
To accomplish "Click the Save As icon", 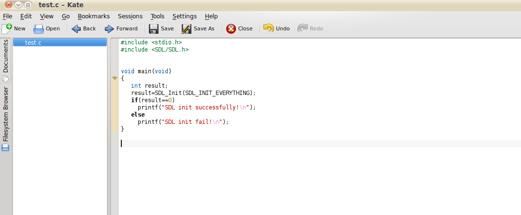I will coord(187,28).
